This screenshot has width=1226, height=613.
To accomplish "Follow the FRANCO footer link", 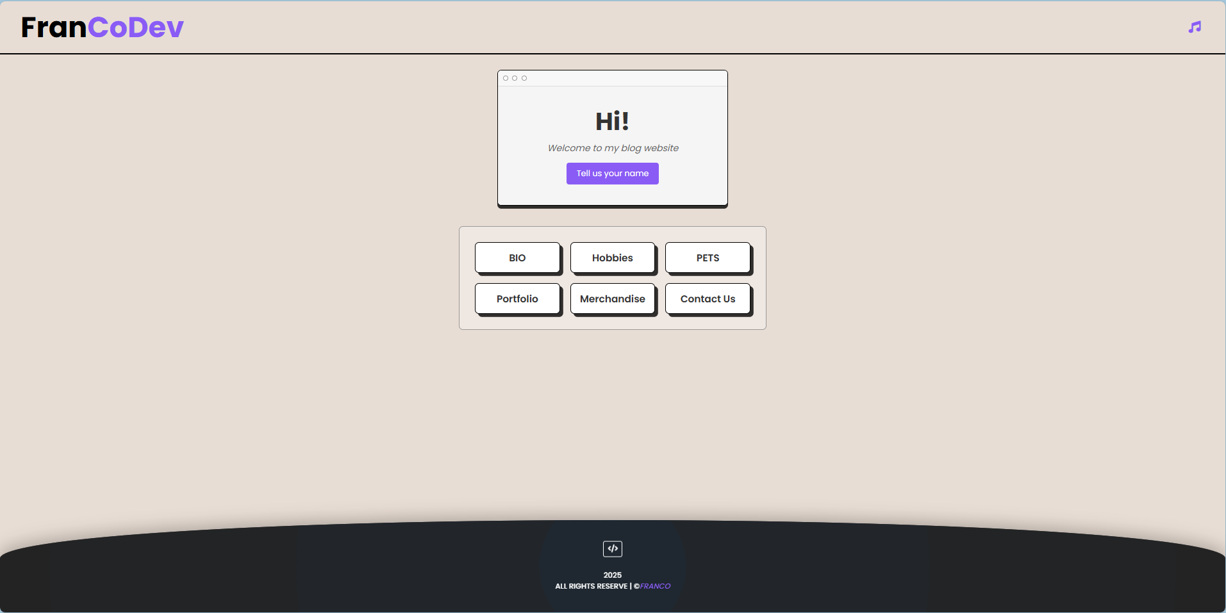I will coord(656,586).
